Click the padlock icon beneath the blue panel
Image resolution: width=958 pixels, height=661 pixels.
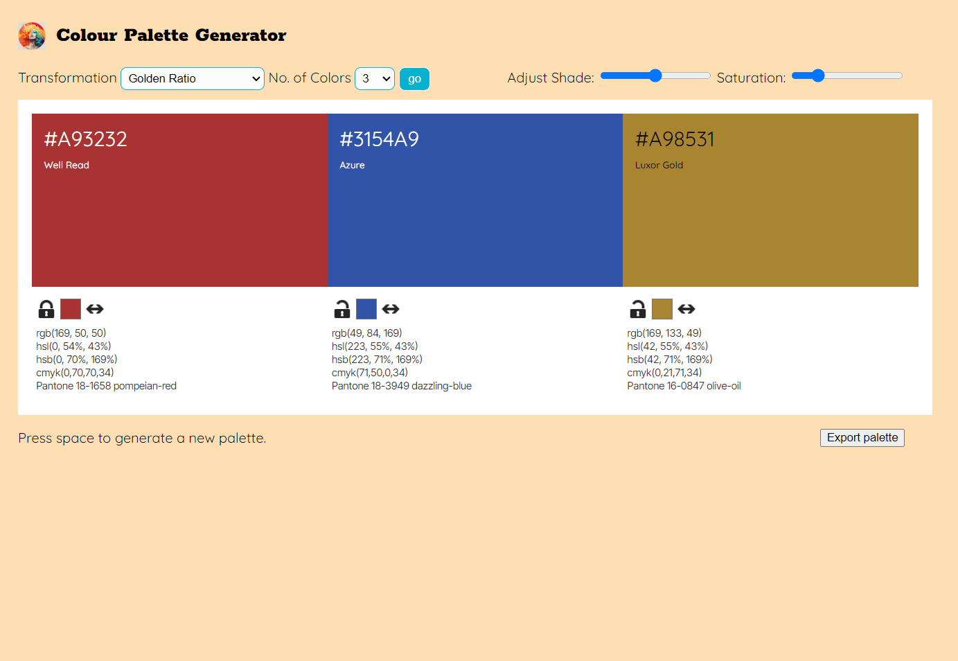pyautogui.click(x=341, y=308)
